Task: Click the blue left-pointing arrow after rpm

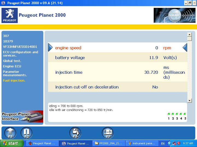Action: [185, 47]
